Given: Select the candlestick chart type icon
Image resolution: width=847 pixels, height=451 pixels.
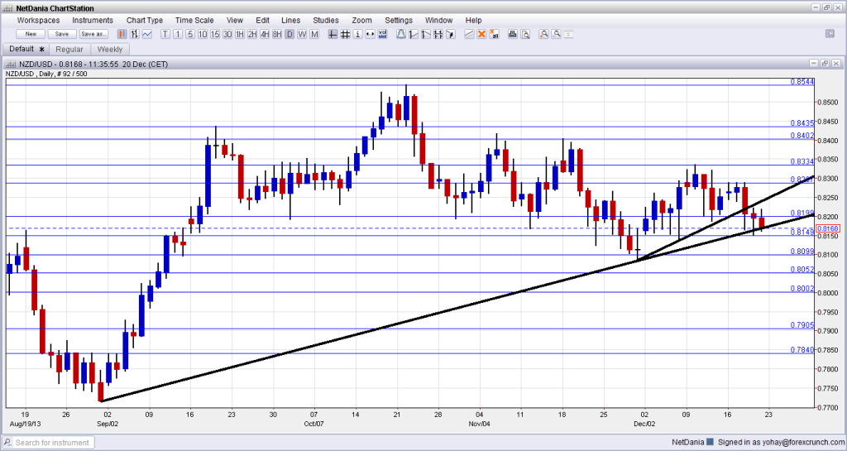Looking at the screenshot, I should tap(122, 34).
